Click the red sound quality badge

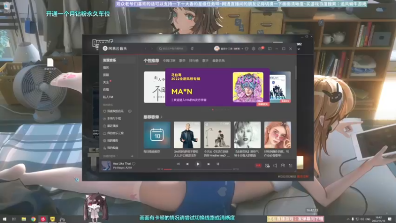point(258,166)
